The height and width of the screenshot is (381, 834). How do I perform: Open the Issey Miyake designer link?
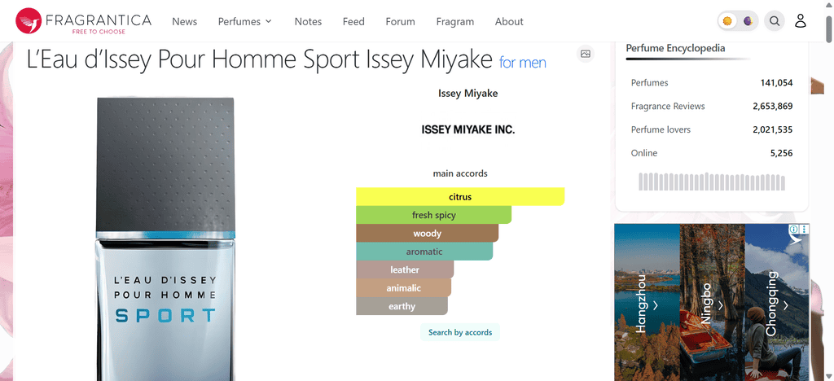[x=468, y=94]
